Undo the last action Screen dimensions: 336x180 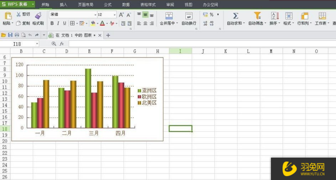[x=30, y=35]
